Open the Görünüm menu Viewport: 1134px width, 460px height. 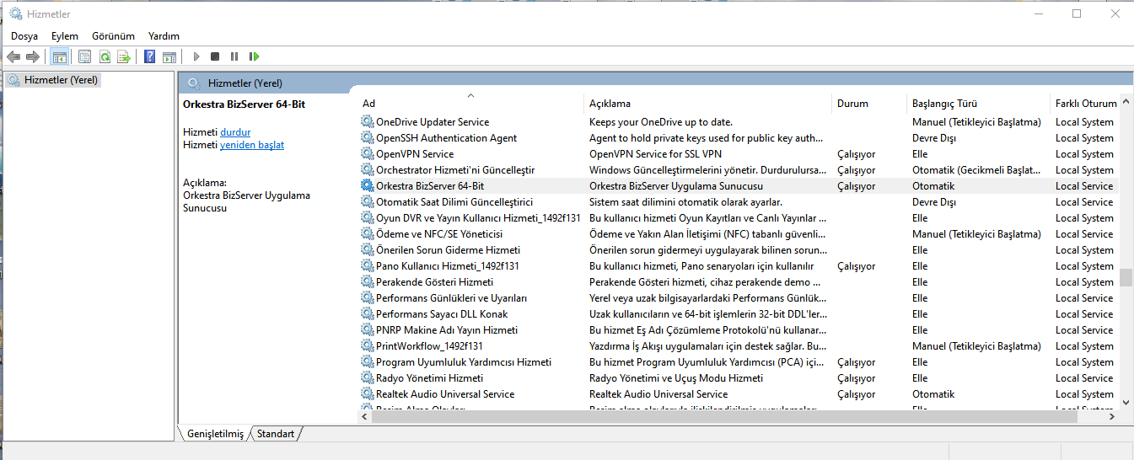coord(113,36)
